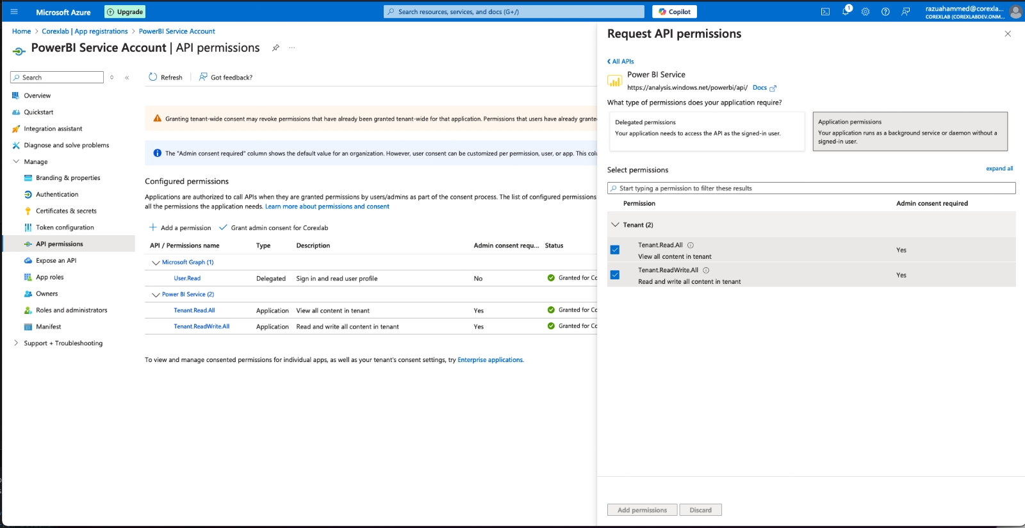
Task: Focus the permission filter text box
Action: tap(811, 188)
